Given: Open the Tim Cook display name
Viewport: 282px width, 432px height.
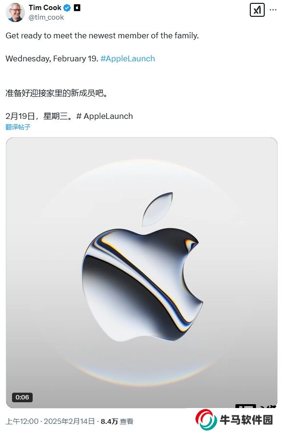Looking at the screenshot, I should [45, 8].
